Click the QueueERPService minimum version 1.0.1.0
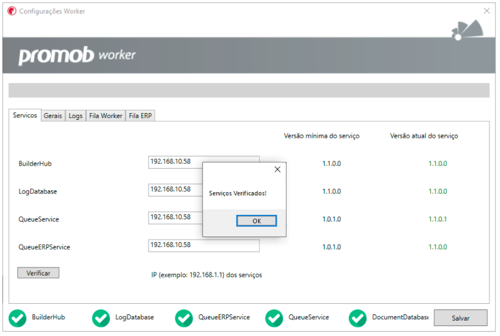Viewport: 500px width, 336px height. pos(331,247)
